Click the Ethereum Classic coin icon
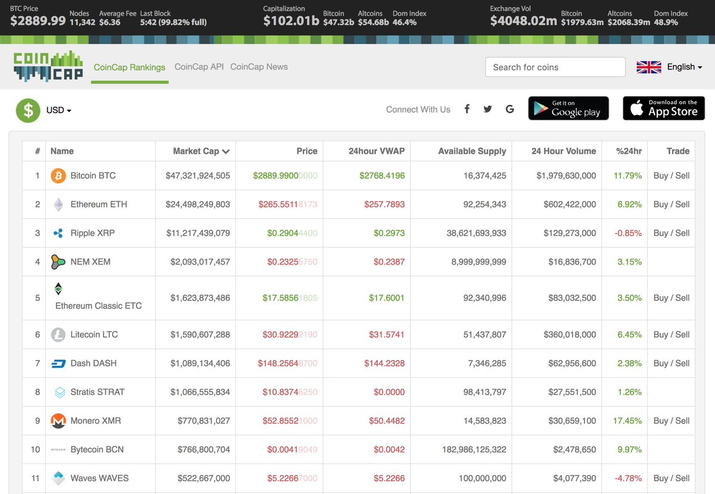The image size is (715, 494). pyautogui.click(x=58, y=289)
